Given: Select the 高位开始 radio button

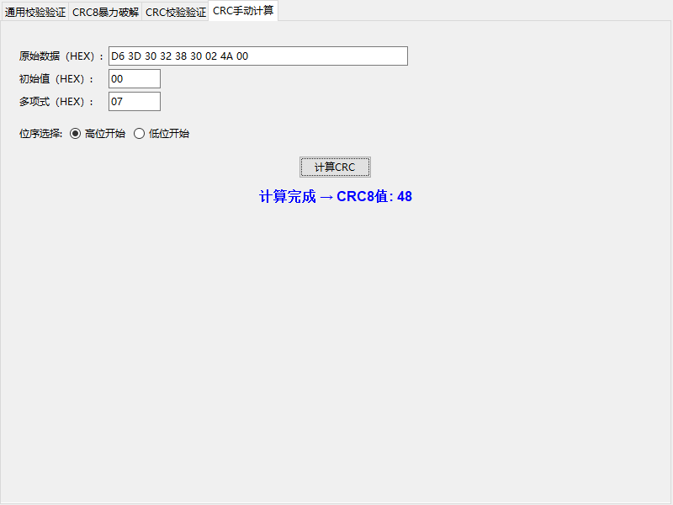Looking at the screenshot, I should [x=98, y=134].
